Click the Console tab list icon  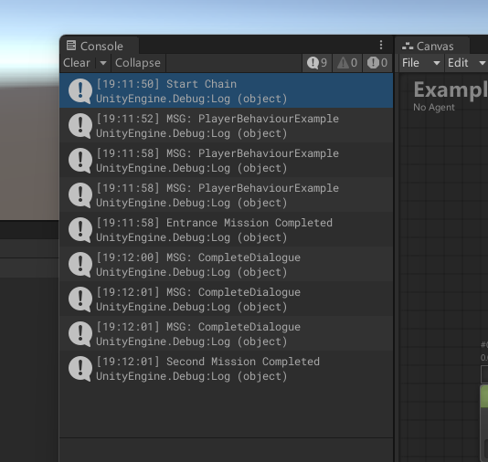(x=71, y=46)
